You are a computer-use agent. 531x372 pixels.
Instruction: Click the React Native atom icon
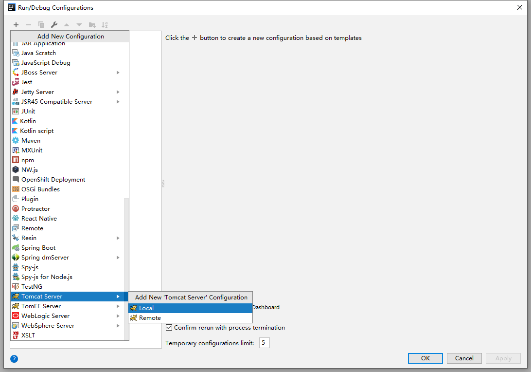click(16, 219)
